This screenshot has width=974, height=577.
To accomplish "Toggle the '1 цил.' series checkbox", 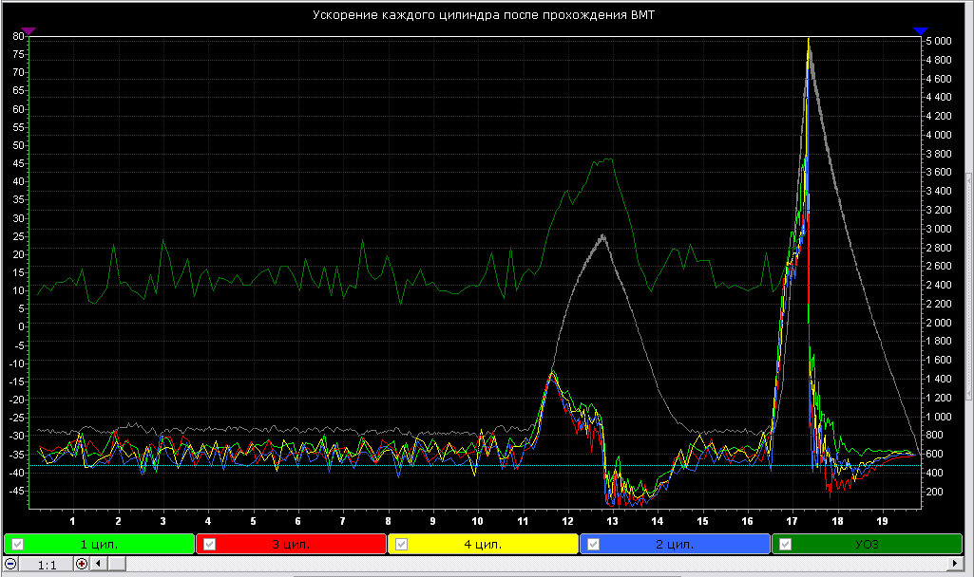I will pyautogui.click(x=17, y=544).
